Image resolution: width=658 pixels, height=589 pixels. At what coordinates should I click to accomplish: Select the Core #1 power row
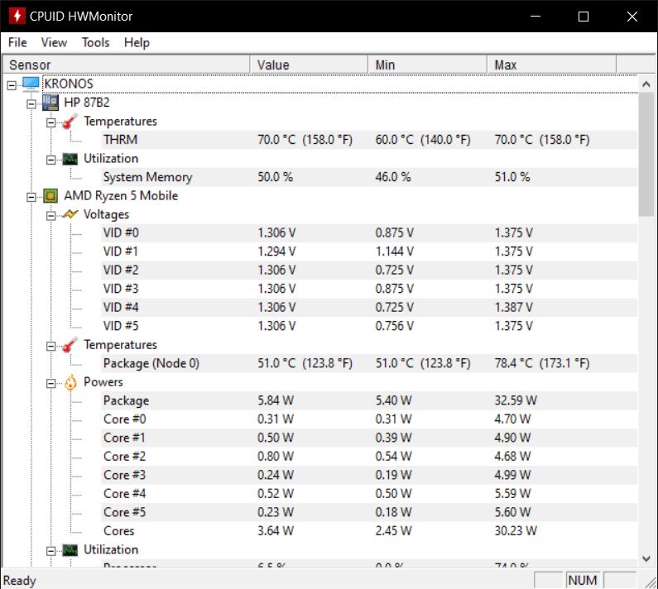[369, 438]
